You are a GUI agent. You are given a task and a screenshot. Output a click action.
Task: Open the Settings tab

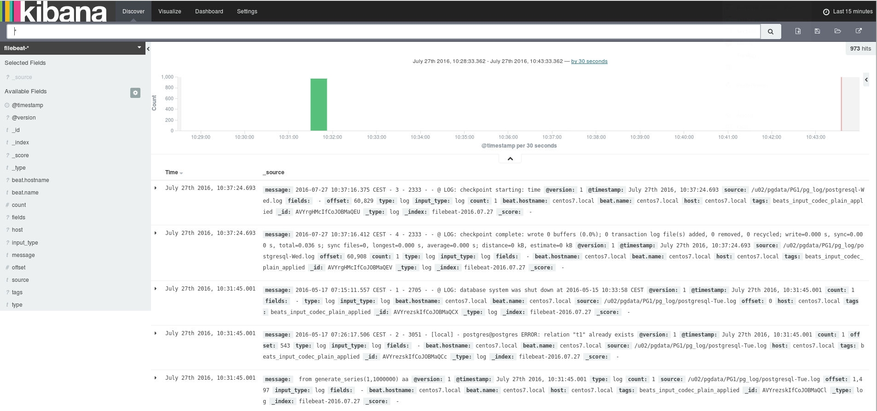point(247,11)
